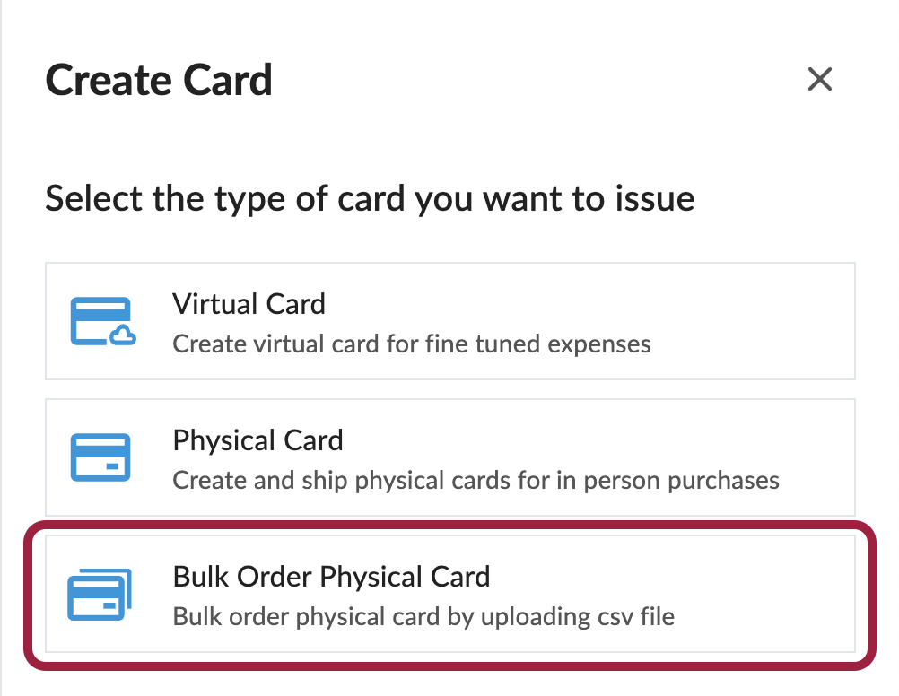This screenshot has width=899, height=696.
Task: Click "in person purchases" in Physical Card description
Action: [681, 480]
